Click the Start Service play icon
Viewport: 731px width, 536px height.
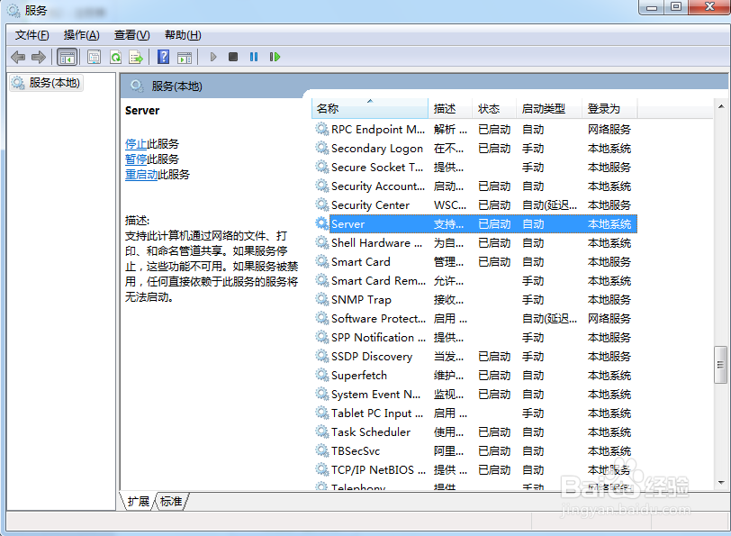[x=213, y=57]
